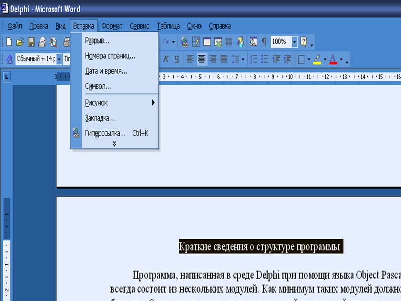The width and height of the screenshot is (401, 301).
Task: Choose Номера страниц... menu entry
Action: pyautogui.click(x=114, y=56)
